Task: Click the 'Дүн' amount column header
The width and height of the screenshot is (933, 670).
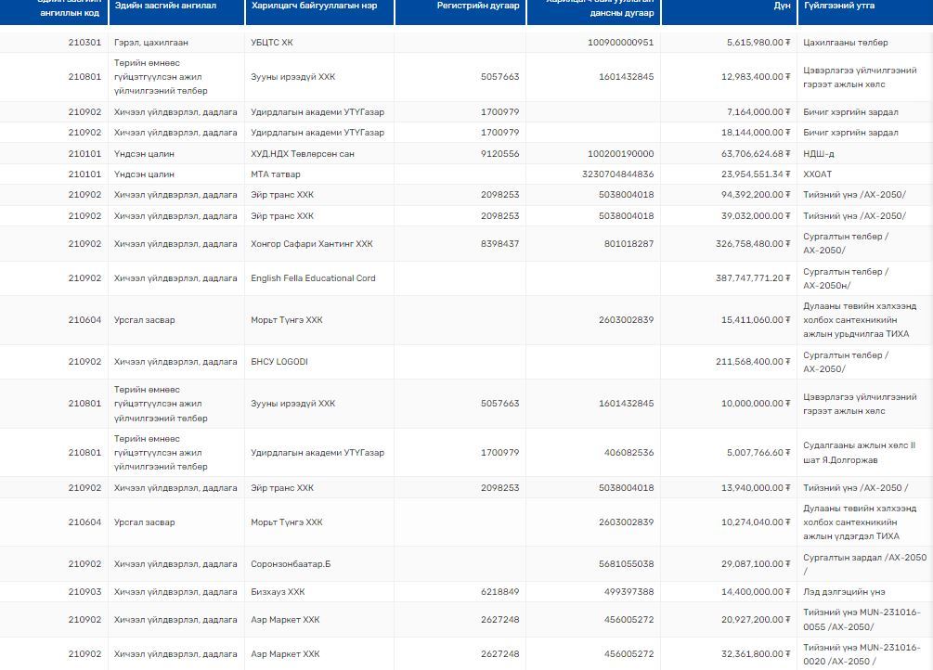Action: tap(782, 6)
